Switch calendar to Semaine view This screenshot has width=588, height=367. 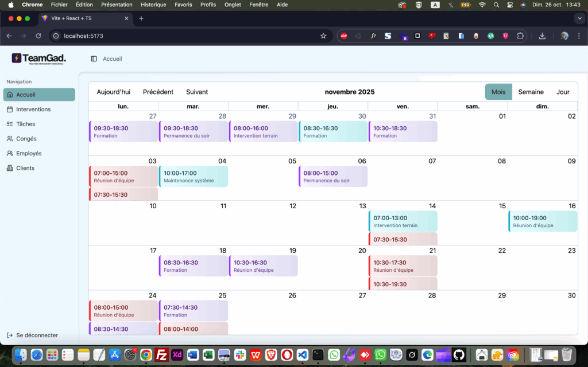click(x=531, y=92)
